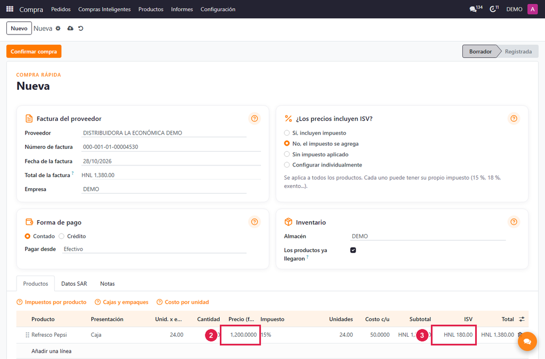The width and height of the screenshot is (545, 359).
Task: Switch to Notas tab
Action: [108, 283]
